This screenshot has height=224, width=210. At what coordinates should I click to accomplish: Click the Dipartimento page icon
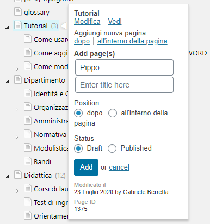pyautogui.click(x=18, y=79)
